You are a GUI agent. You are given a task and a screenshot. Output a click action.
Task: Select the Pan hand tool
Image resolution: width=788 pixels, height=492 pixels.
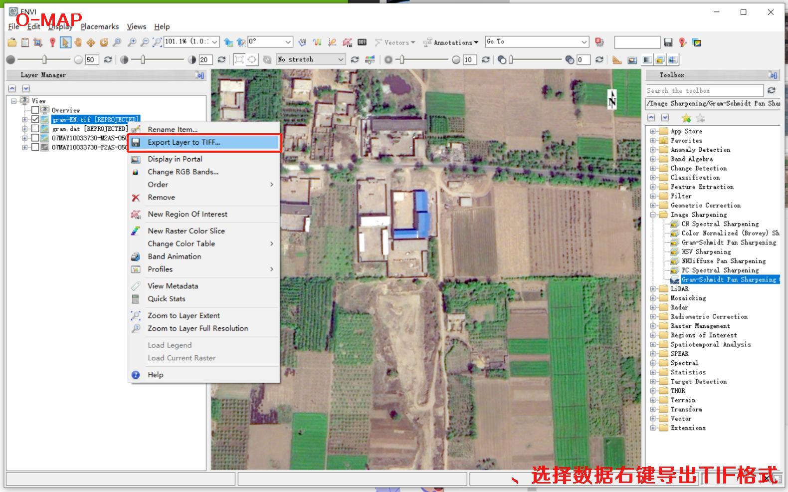point(78,42)
